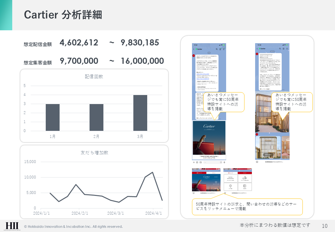Click the search icon in the boutique-photo chat header
Image resolution: width=335 pixels, height=232 pixels.
[x=280, y=49]
